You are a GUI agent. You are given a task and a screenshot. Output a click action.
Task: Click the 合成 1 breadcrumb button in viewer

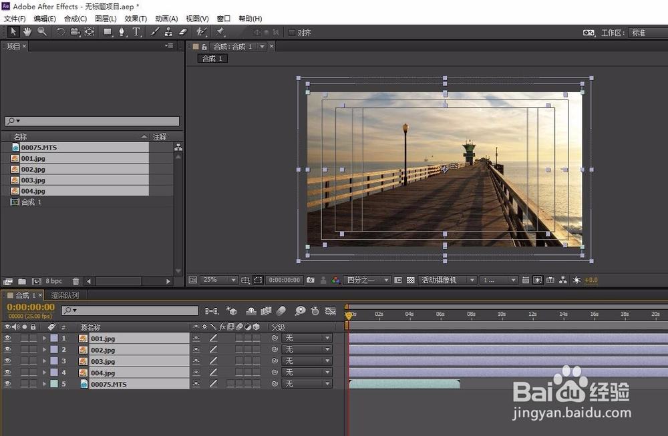tap(212, 58)
